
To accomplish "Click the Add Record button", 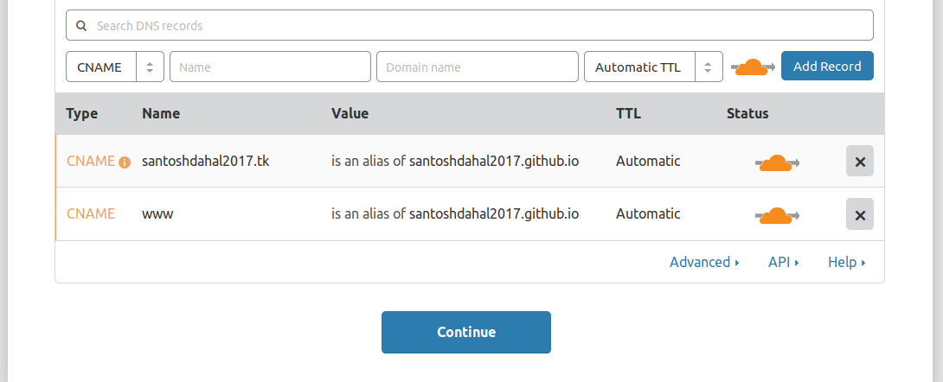I will [826, 67].
